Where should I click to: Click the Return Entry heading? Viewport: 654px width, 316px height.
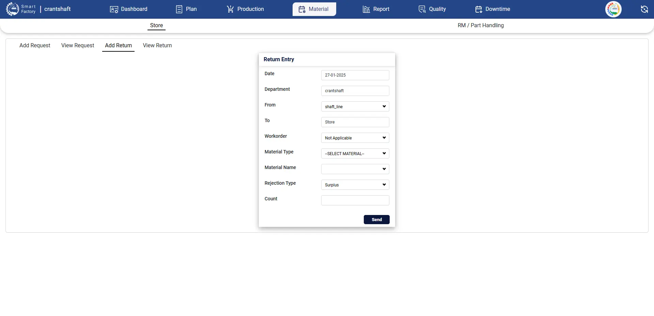[279, 60]
